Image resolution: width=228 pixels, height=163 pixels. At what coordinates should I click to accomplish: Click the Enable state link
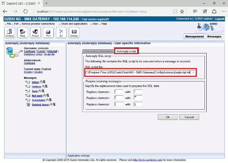click(28, 72)
